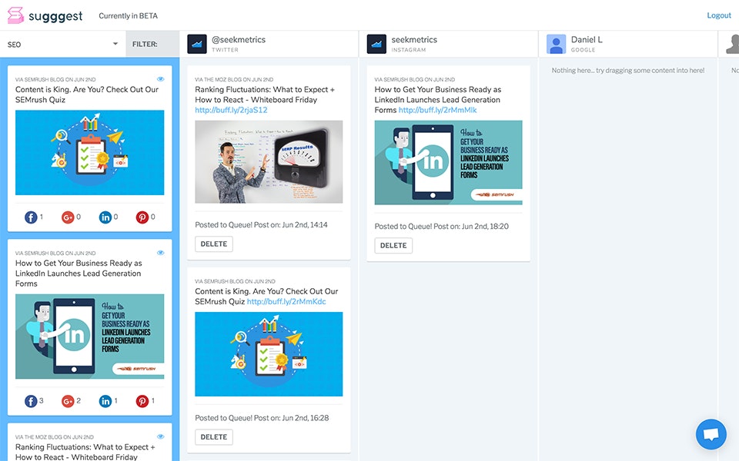The height and width of the screenshot is (461, 739).
Task: Click Pinterest icon on LinkedIn Lead Generation source card
Action: point(142,401)
